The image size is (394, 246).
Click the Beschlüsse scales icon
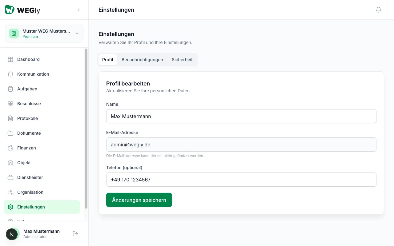(x=10, y=104)
